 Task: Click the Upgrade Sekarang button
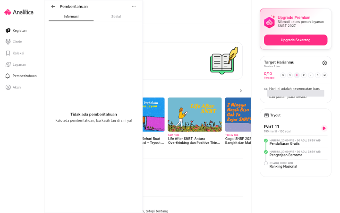pyautogui.click(x=296, y=40)
